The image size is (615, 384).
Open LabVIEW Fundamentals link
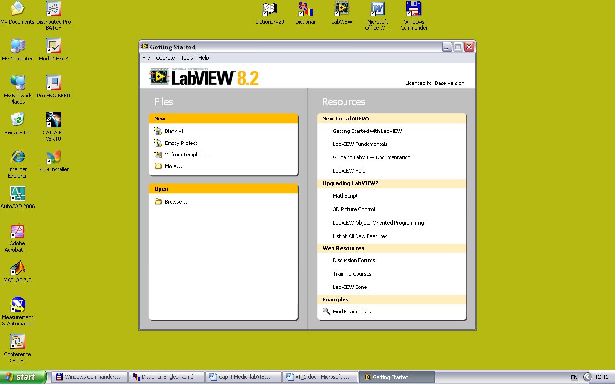click(360, 144)
